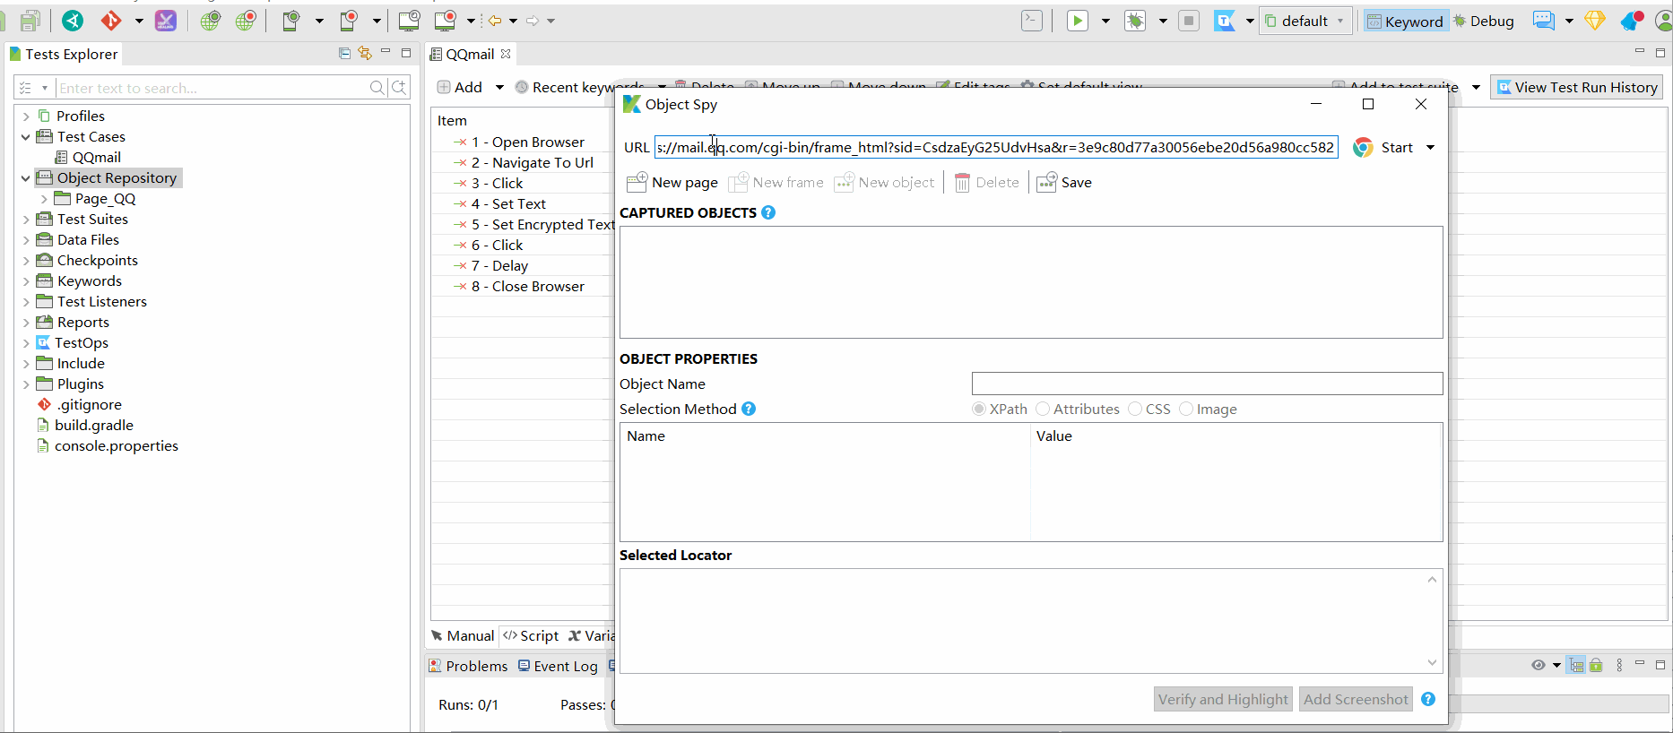Open the Katalon TestOps teal toolbar icon

click(x=74, y=21)
